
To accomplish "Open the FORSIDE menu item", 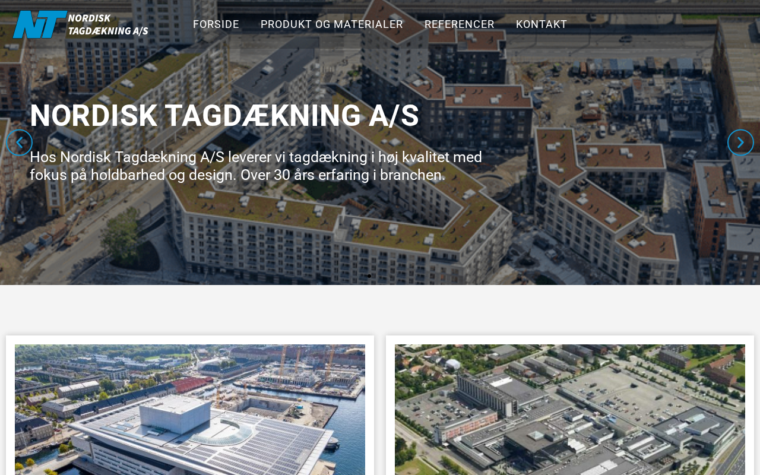I will coord(216,24).
